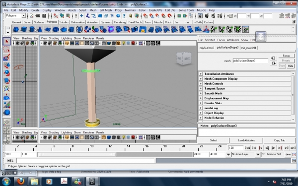Select the Lasso tool in toolbox
This screenshot has width=298, height=186.
pos(7,49)
